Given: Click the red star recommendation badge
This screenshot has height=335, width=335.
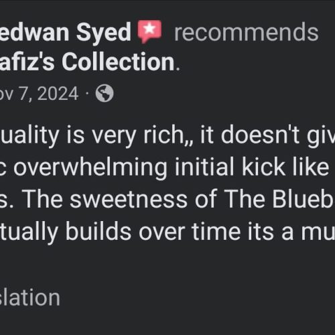Looking at the screenshot, I should click(149, 31).
